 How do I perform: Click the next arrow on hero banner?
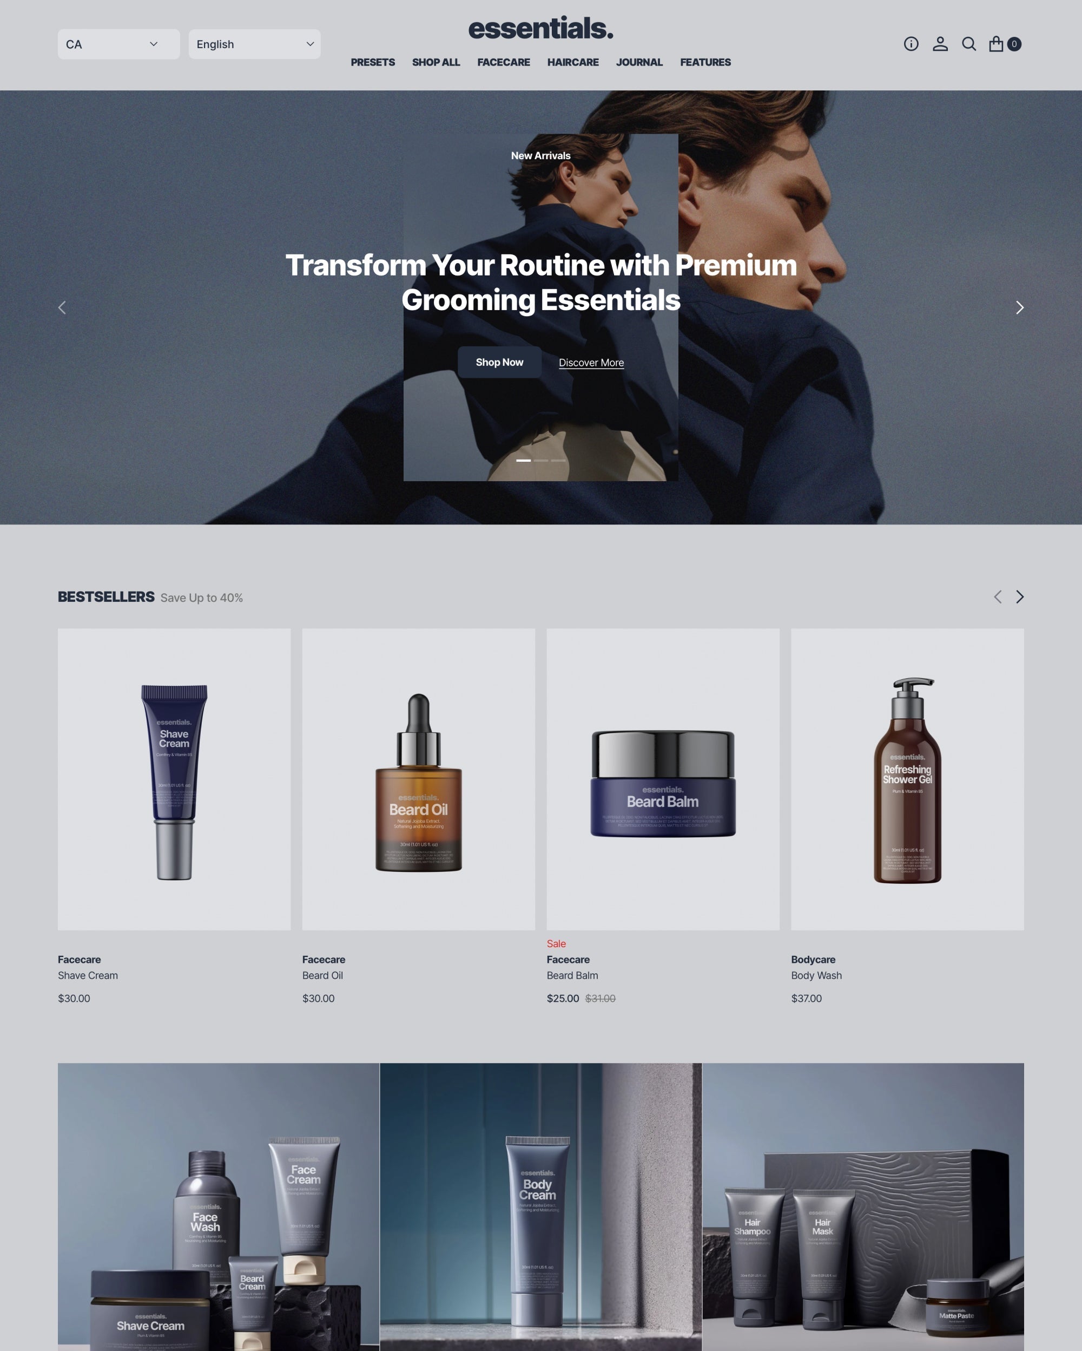[1019, 307]
